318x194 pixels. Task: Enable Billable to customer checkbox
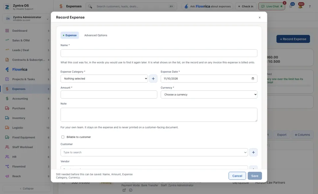(63, 137)
